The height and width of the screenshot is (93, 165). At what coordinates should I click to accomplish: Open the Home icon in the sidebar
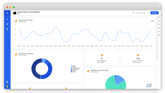click(x=7, y=13)
